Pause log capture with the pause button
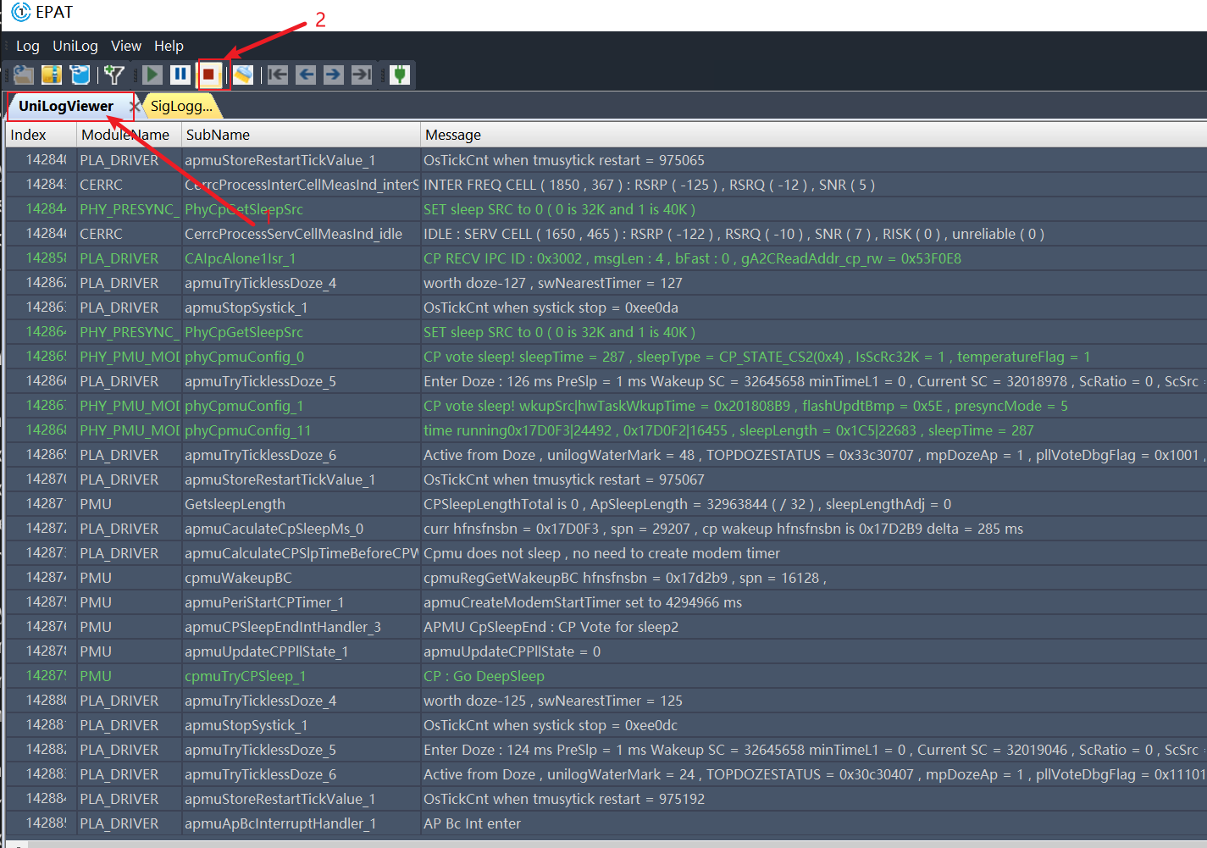The image size is (1207, 848). coord(180,75)
